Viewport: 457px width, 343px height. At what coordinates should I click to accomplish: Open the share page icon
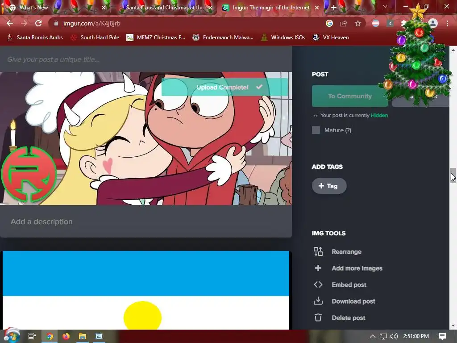coord(344,23)
